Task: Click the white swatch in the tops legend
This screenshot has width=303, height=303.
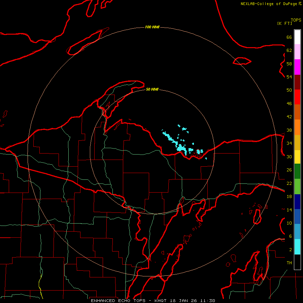Action: tap(297, 37)
